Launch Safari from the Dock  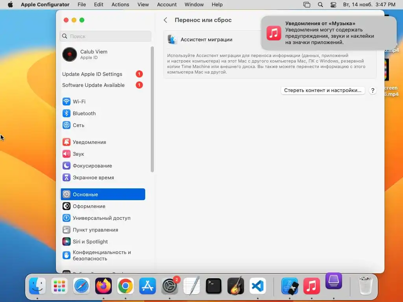tap(81, 286)
